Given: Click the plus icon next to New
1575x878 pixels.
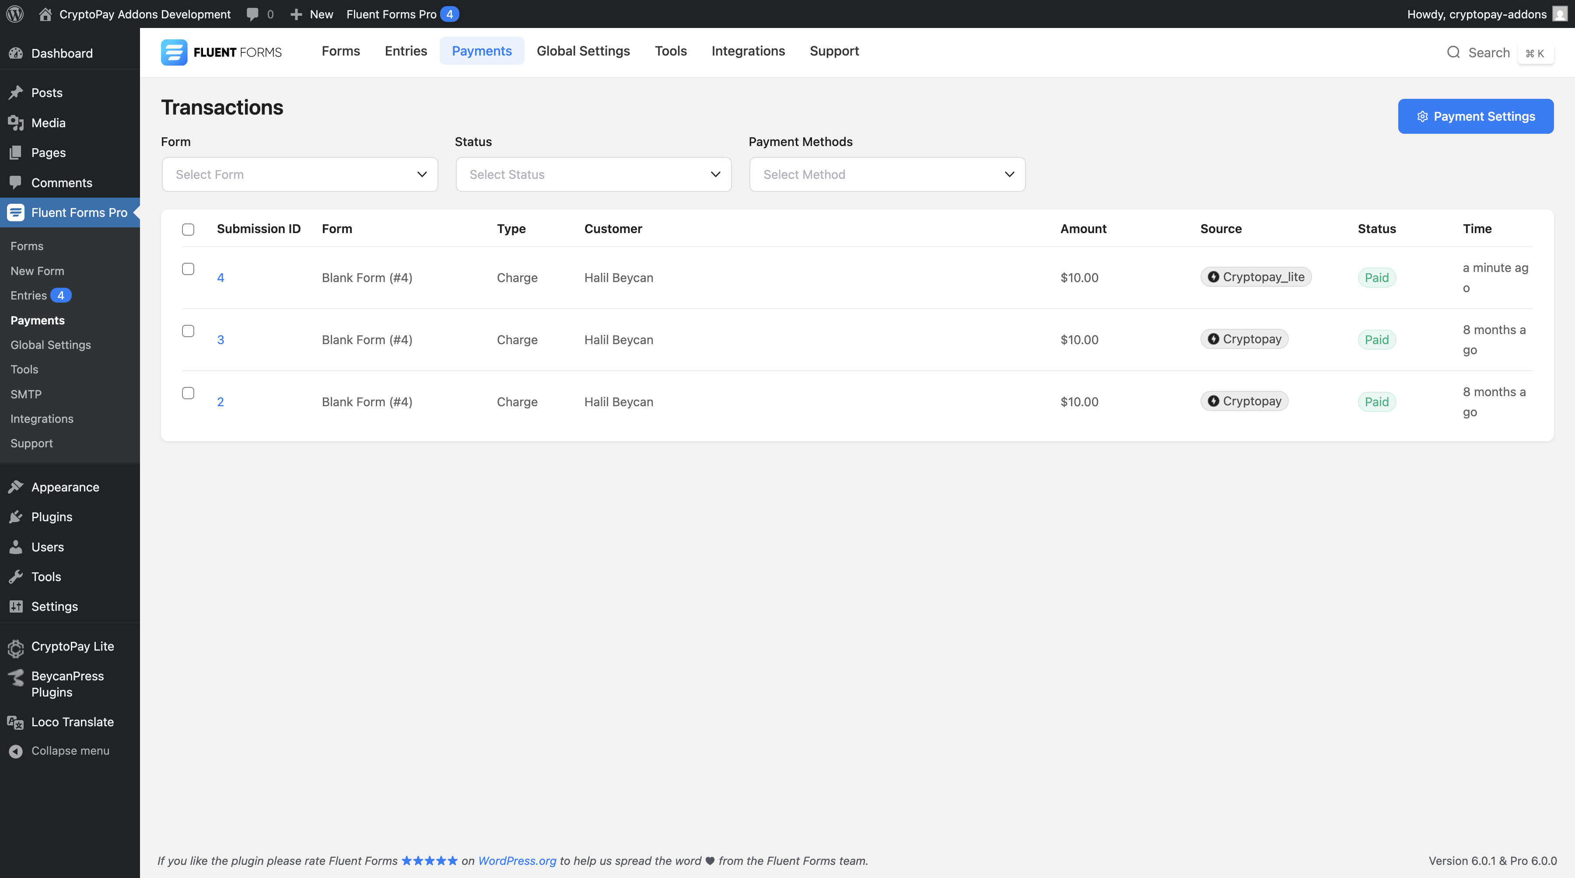Looking at the screenshot, I should pos(296,14).
